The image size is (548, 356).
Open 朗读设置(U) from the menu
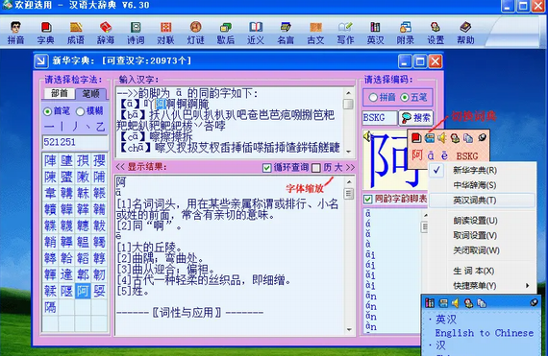click(x=482, y=221)
